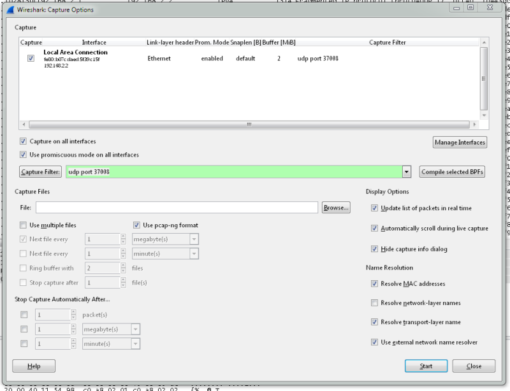Open the capture filter dropdown arrow
The width and height of the screenshot is (510, 391).
pyautogui.click(x=406, y=172)
